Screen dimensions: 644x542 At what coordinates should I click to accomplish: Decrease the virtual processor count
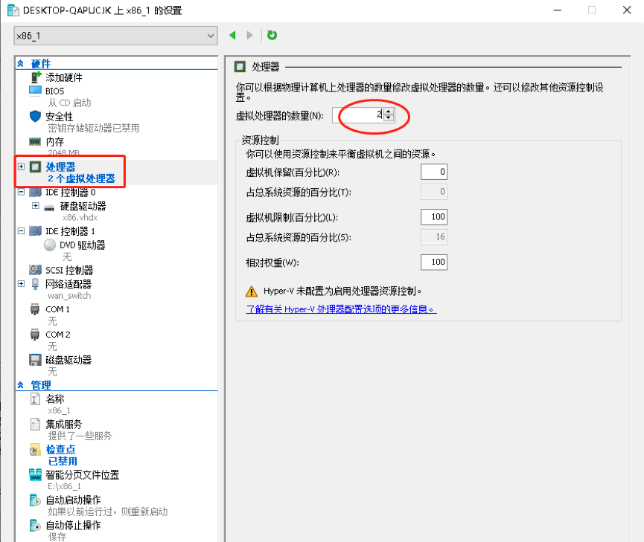389,118
